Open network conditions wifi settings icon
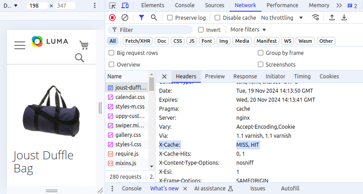The width and height of the screenshot is (363, 194). click(x=315, y=18)
